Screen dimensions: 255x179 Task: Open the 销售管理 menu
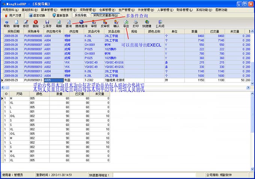pos(68,10)
